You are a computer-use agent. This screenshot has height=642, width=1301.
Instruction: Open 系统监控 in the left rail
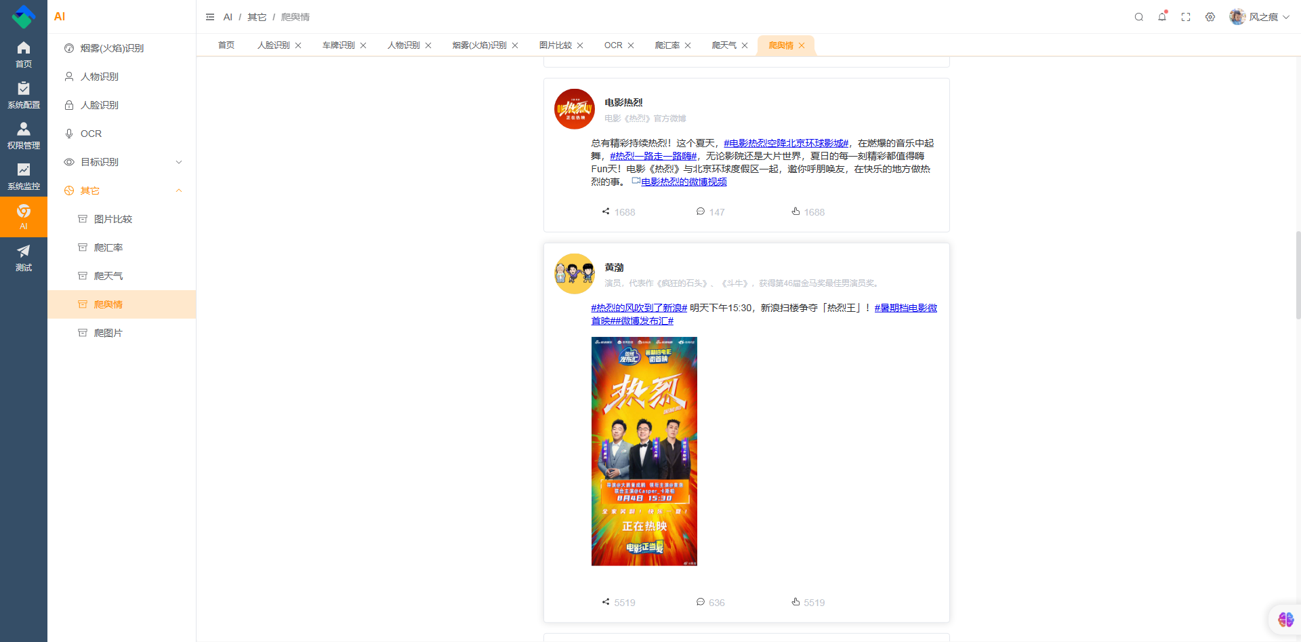pyautogui.click(x=24, y=176)
